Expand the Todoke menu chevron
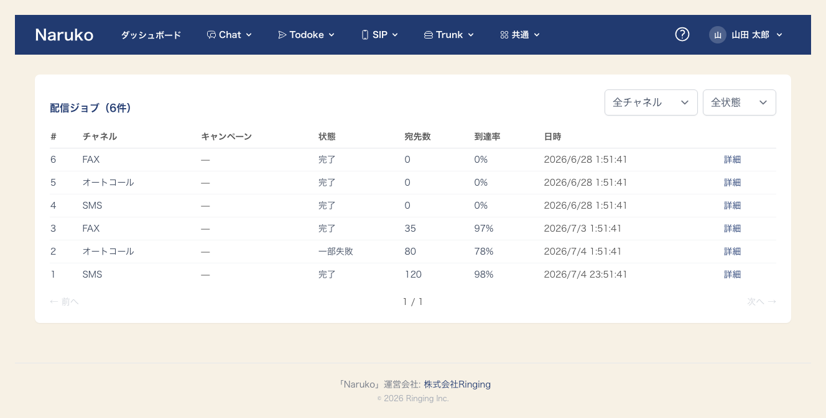 coord(332,35)
